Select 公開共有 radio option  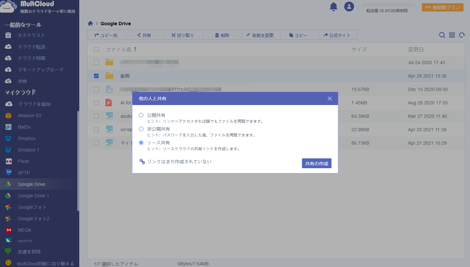click(x=141, y=115)
